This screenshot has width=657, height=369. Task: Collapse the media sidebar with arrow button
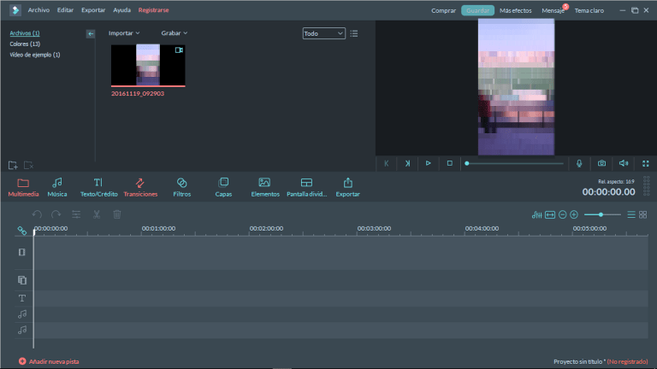point(91,34)
